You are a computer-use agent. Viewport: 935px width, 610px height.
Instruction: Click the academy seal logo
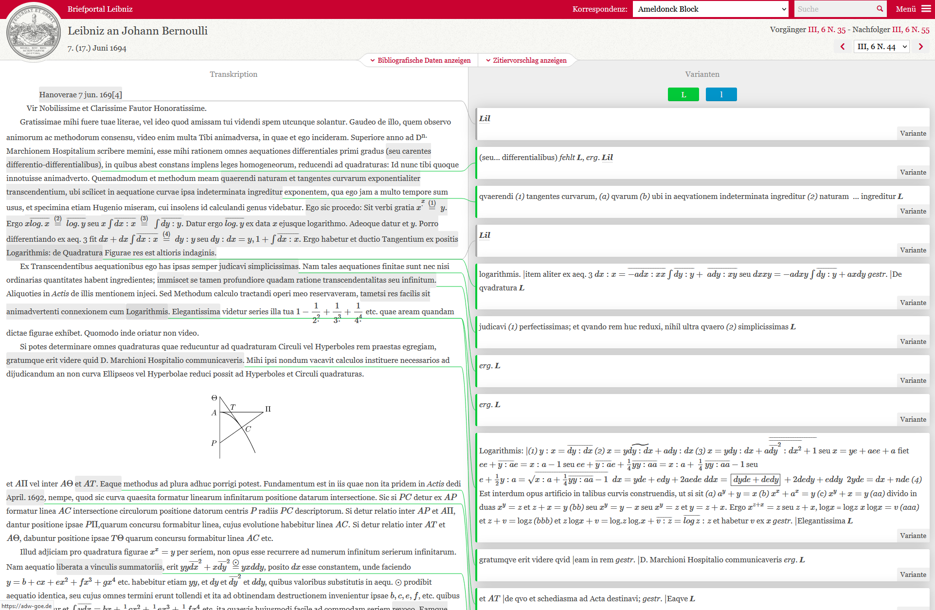tap(34, 32)
